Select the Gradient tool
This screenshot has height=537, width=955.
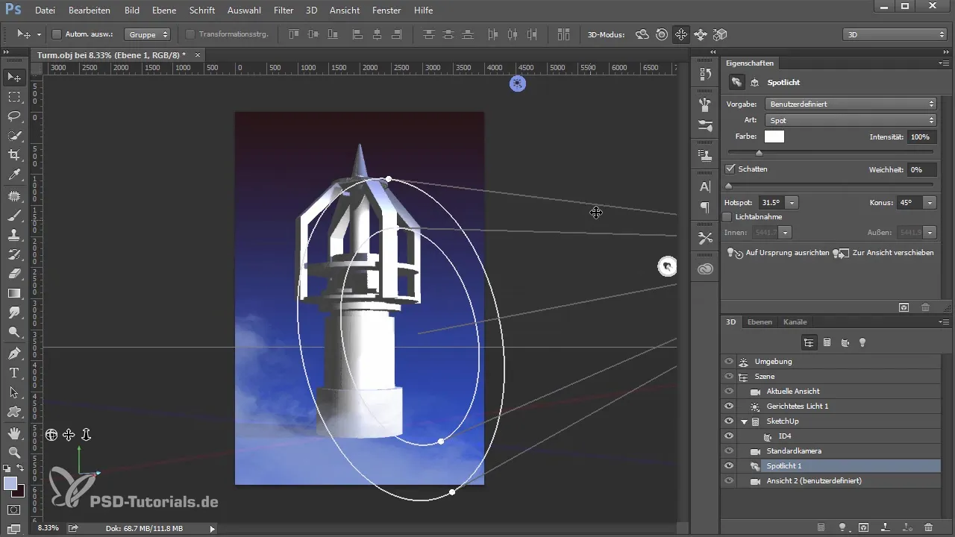[14, 293]
